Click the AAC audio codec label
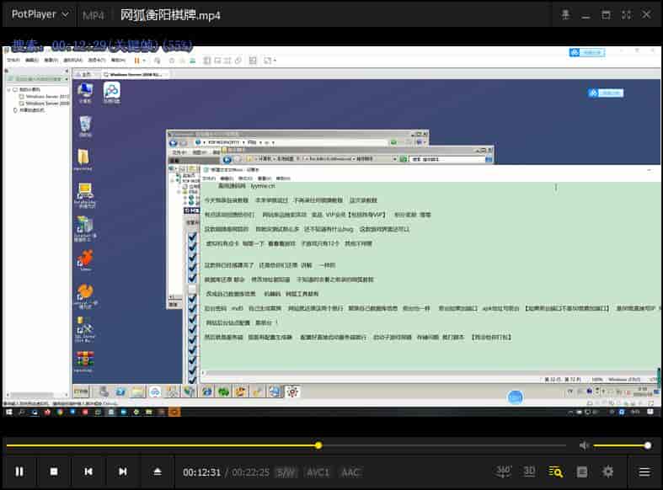This screenshot has width=663, height=490. click(350, 472)
